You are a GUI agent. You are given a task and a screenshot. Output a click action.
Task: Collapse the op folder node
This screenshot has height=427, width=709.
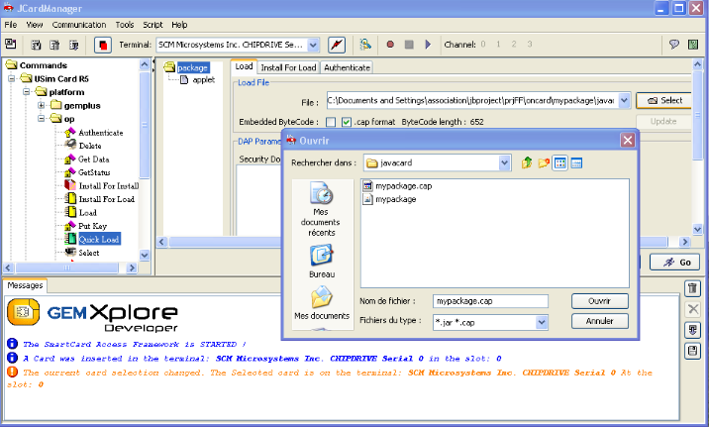pyautogui.click(x=42, y=119)
